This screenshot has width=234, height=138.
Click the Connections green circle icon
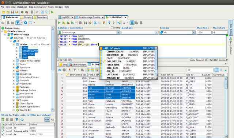pos(3,28)
